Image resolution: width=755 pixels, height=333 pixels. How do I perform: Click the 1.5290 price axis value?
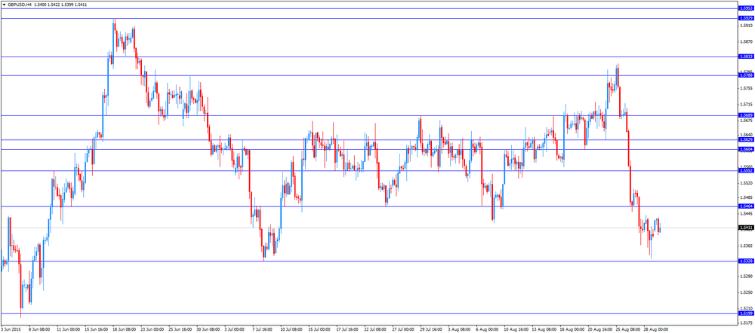click(747, 276)
